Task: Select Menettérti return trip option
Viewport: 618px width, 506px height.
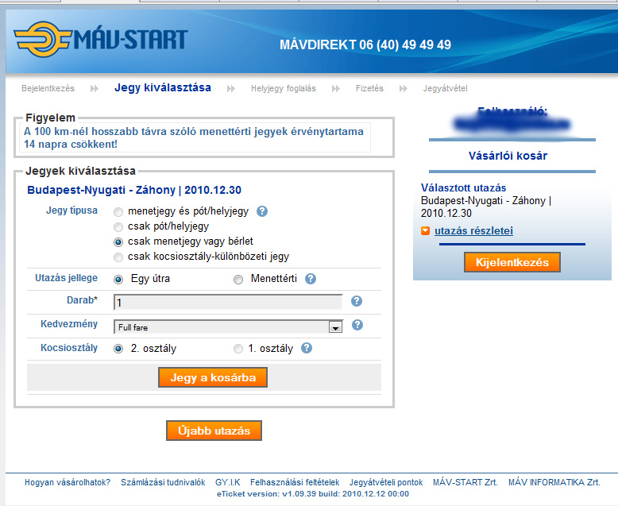Action: pos(238,279)
